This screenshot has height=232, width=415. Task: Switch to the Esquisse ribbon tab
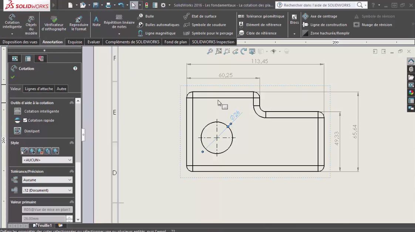(x=75, y=42)
